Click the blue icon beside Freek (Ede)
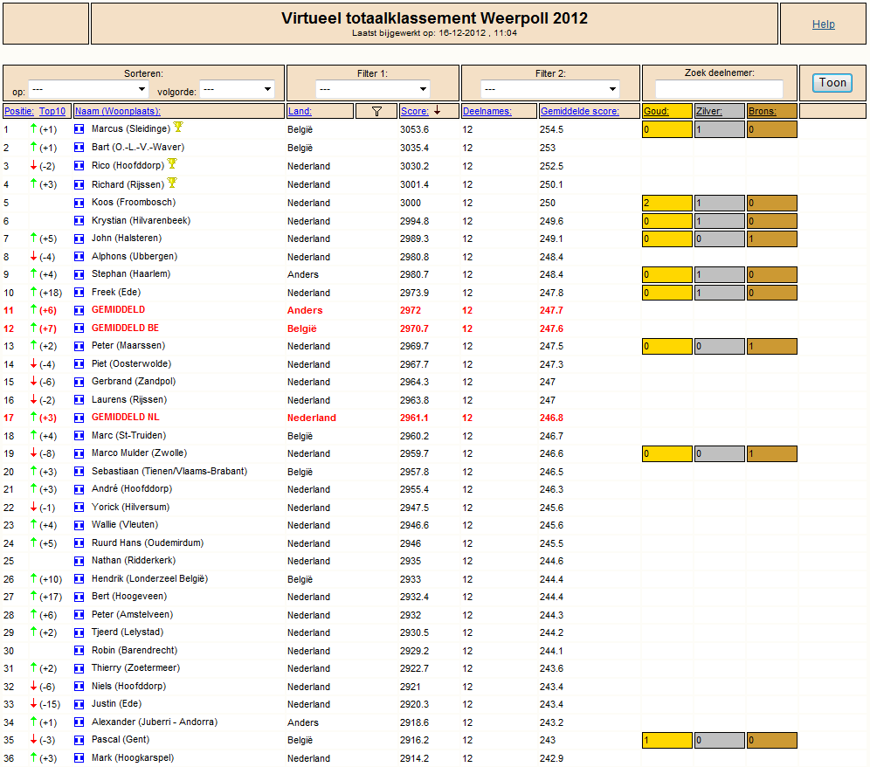Viewport: 870px width, 767px height. pos(79,292)
